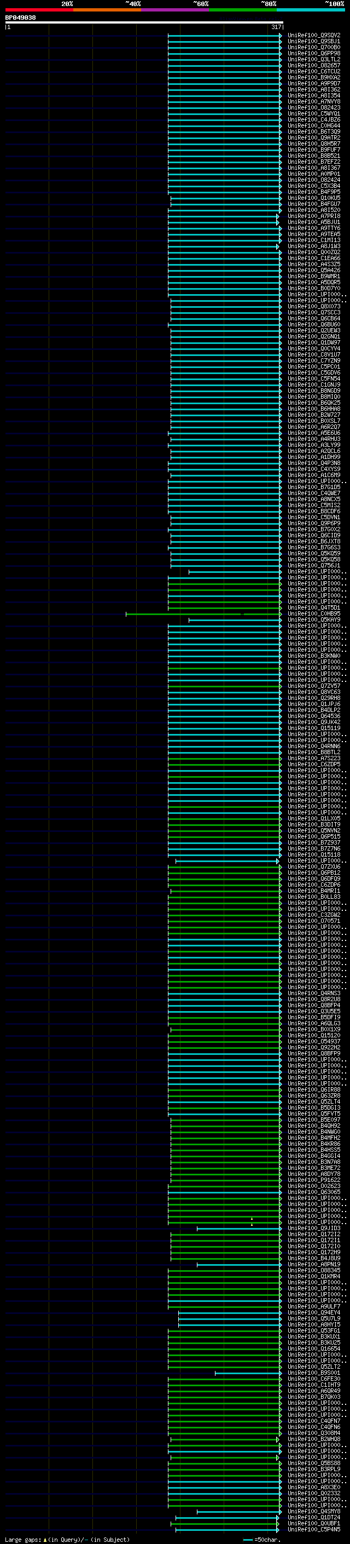Select the UniRef100_Q53FG1 label
The width and height of the screenshot is (350, 1544).
314,1330
